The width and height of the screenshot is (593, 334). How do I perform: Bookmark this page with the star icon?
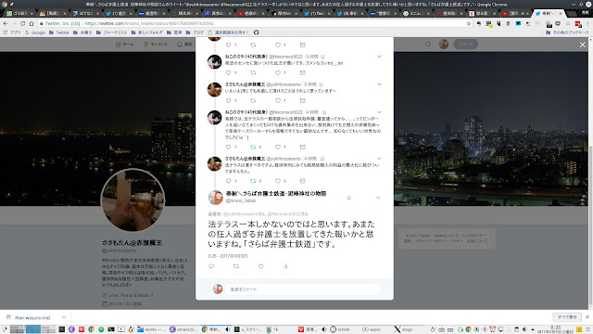pyautogui.click(x=469, y=23)
